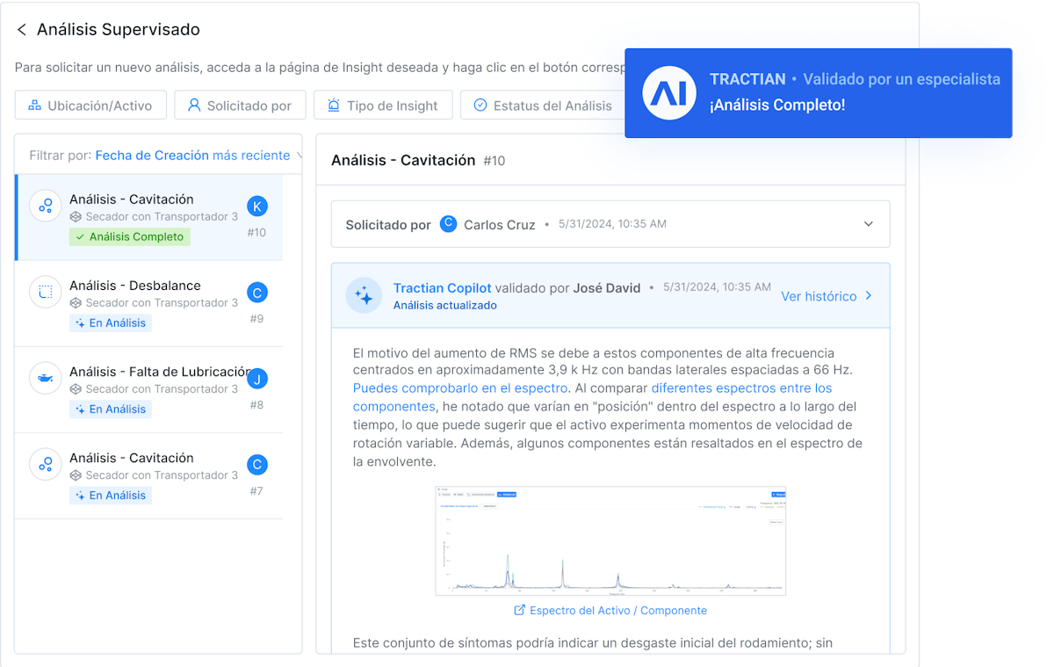This screenshot has width=1054, height=667.
Task: Click the Tractian Copilot sparkle icon
Action: coord(364,295)
